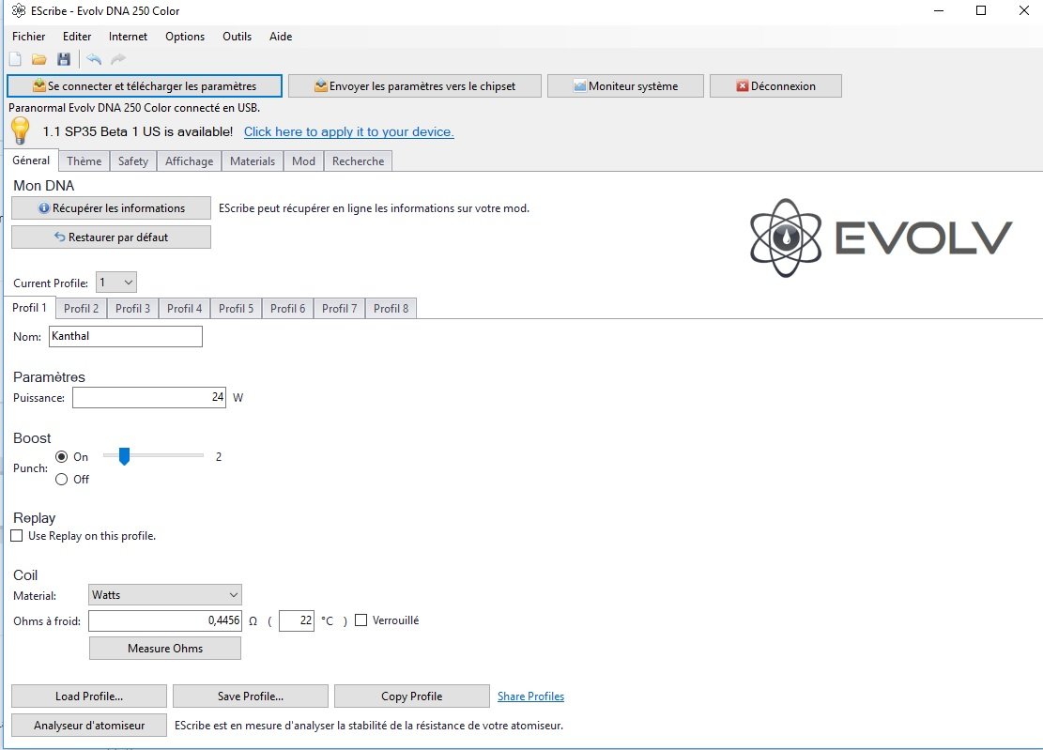Open the Current Profile dropdown
Viewport: 1043px width, 750px height.
pos(117,283)
